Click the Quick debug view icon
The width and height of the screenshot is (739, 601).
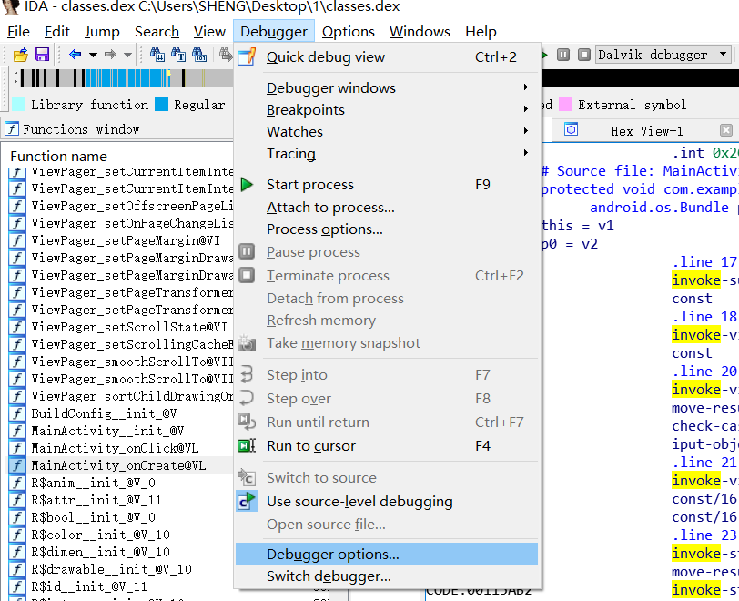click(x=247, y=57)
